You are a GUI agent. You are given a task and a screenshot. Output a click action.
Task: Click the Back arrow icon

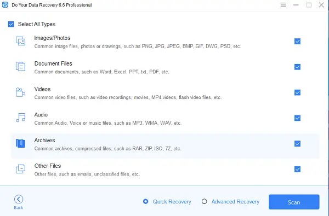pos(19,199)
